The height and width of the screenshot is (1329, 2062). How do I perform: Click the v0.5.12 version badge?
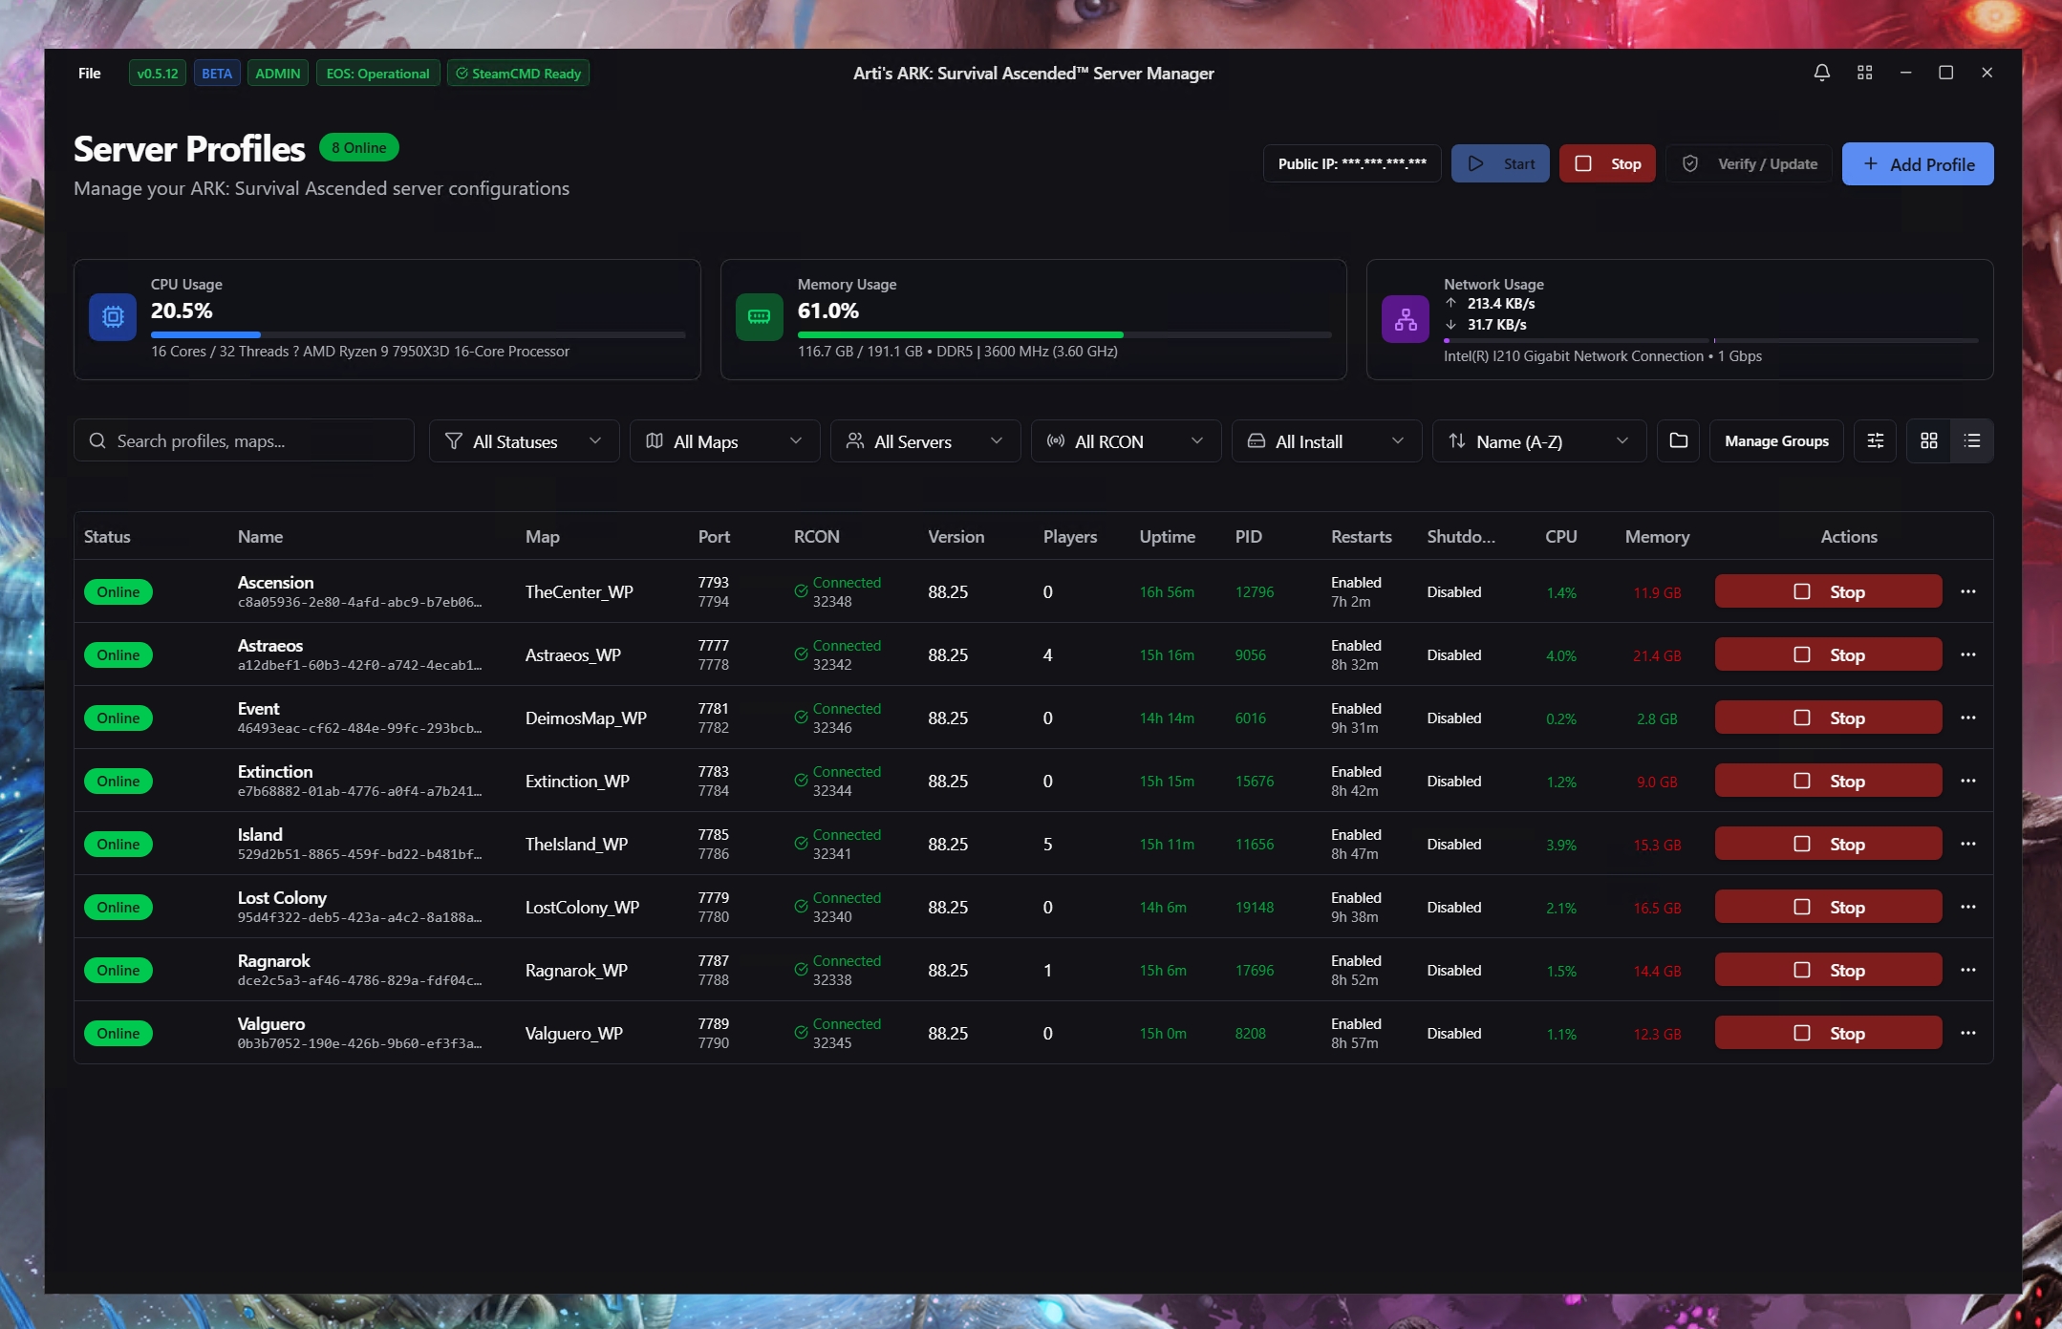point(158,74)
